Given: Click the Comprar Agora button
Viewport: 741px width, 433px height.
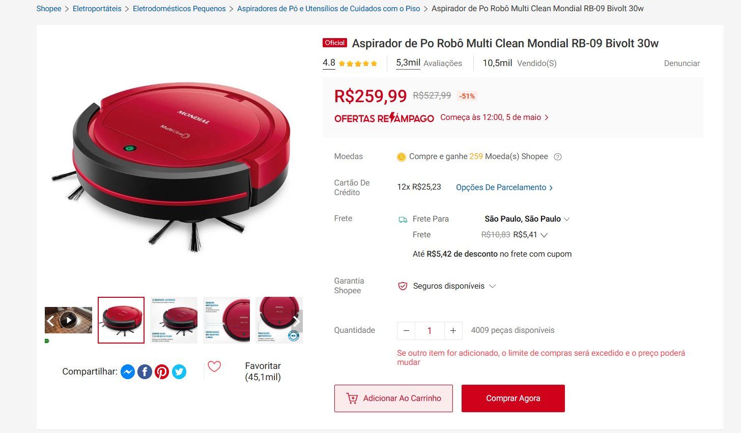Looking at the screenshot, I should (x=513, y=398).
